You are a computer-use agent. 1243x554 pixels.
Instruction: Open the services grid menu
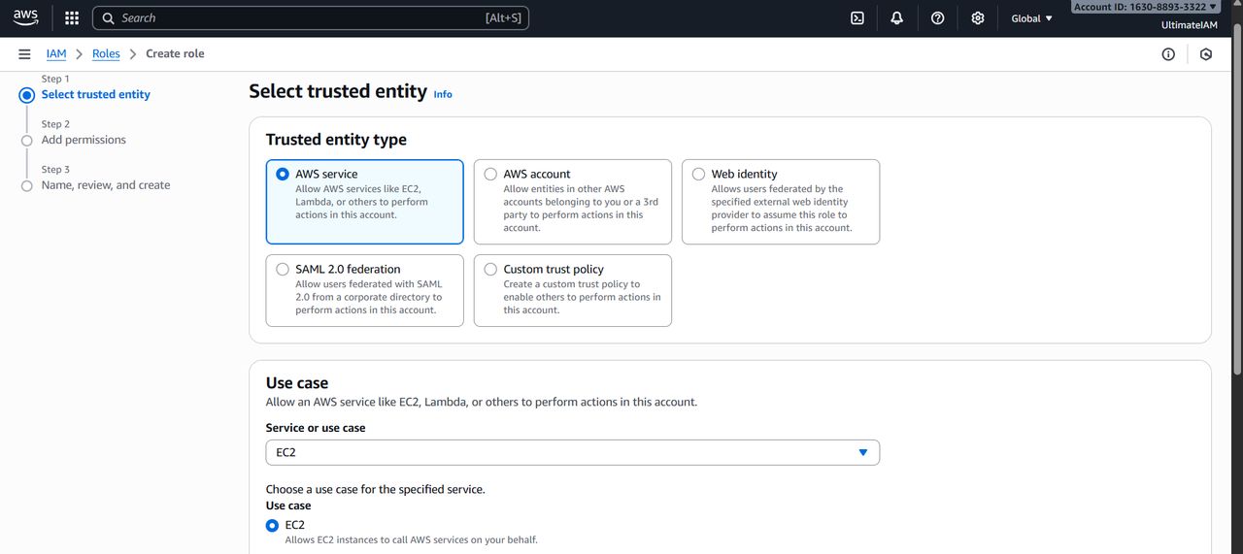click(72, 18)
